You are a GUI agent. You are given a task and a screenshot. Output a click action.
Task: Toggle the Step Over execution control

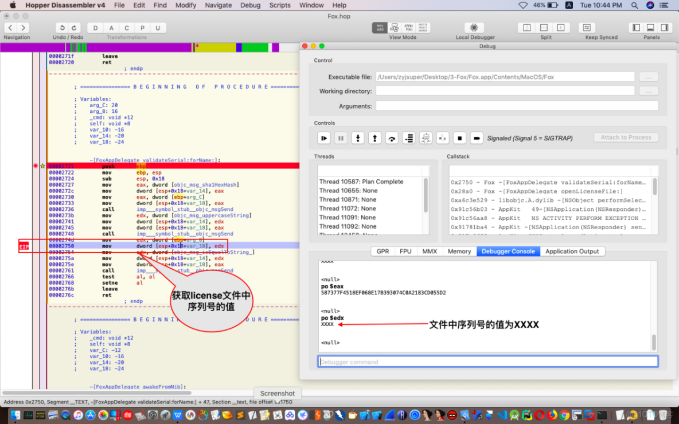(392, 138)
